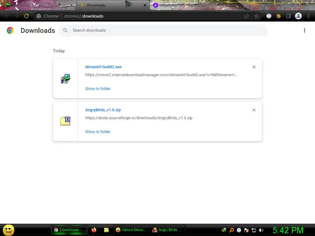Click the Chrome logo beside Downloads heading
Image resolution: width=315 pixels, height=236 pixels.
(10, 30)
